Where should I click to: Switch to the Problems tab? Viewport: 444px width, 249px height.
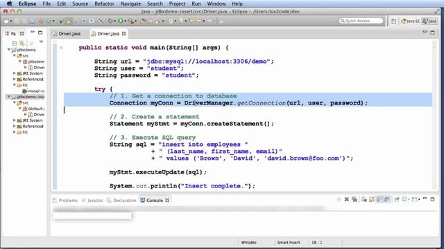click(x=65, y=200)
